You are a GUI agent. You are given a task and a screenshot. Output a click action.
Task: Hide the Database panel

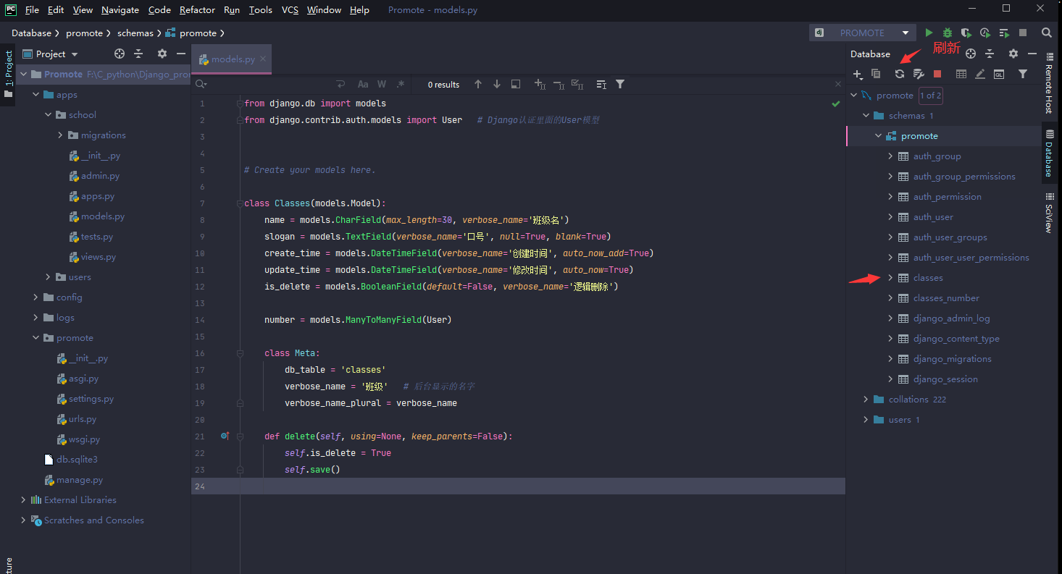1032,54
